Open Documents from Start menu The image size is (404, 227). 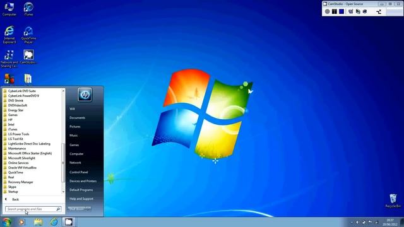point(77,118)
